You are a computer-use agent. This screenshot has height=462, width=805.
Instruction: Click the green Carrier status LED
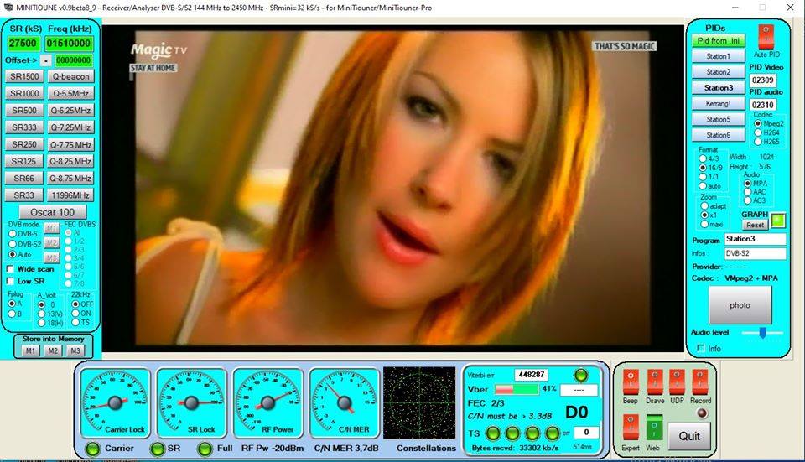point(93,449)
